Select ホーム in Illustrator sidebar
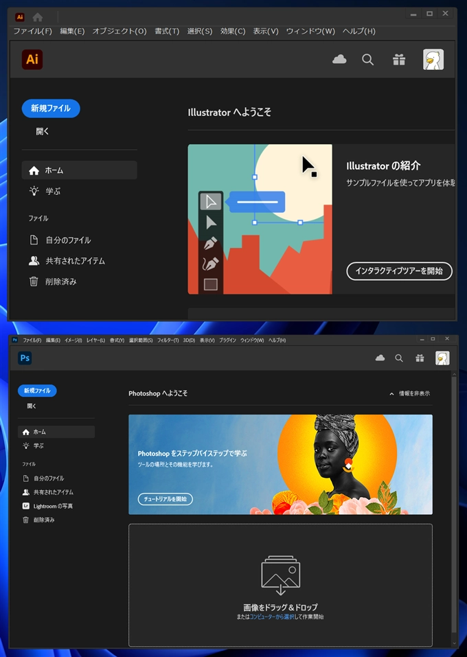This screenshot has height=657, width=467. 79,170
